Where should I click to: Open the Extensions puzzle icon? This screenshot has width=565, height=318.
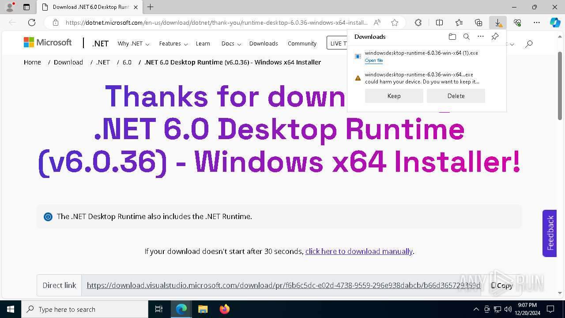418,23
